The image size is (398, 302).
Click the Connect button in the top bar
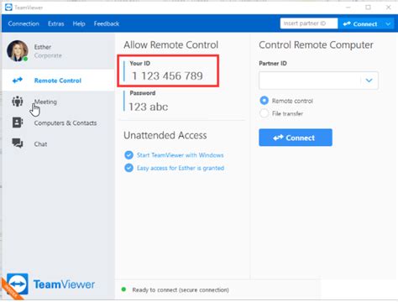coord(360,23)
